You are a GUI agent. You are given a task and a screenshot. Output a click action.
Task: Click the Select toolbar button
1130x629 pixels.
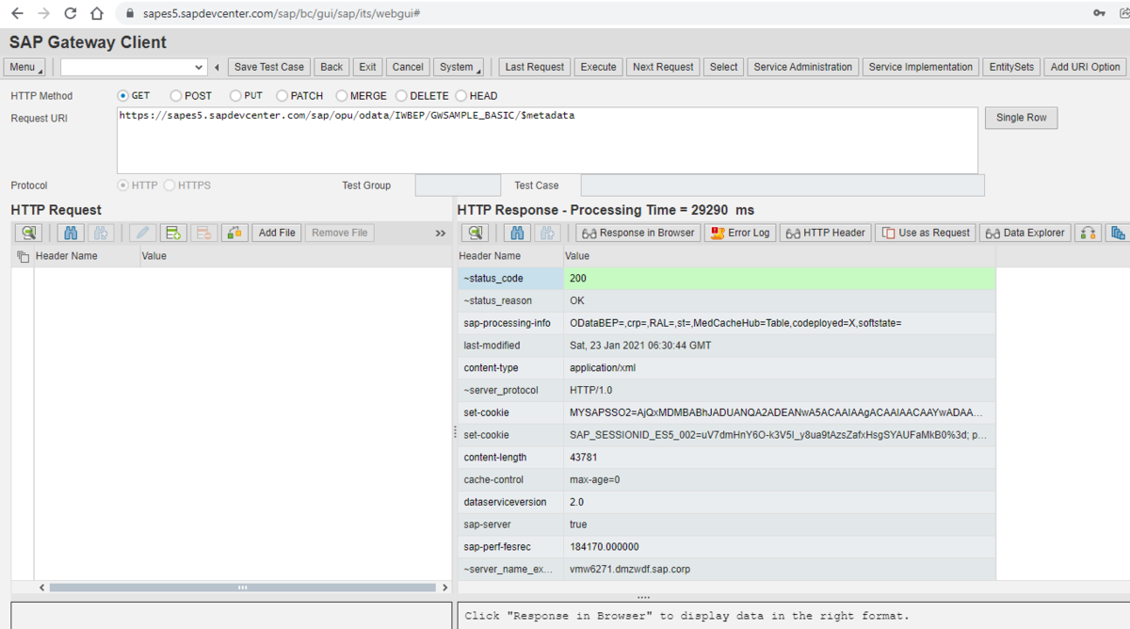point(724,67)
